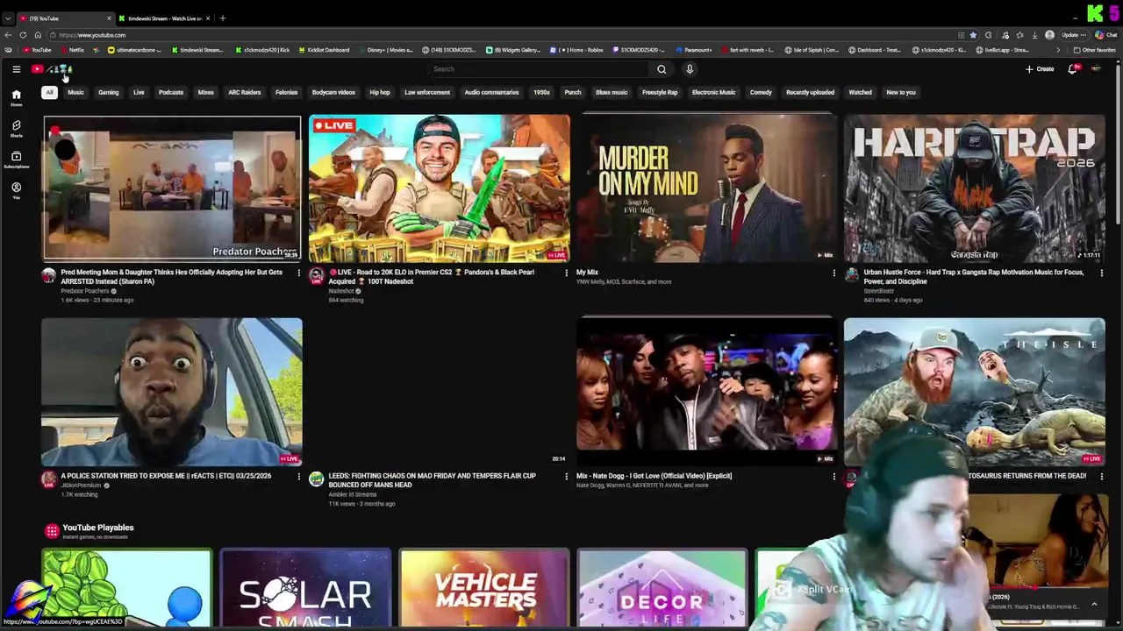Screen dimensions: 1123x631
Task: Open the browser tab search dropdown
Action: 8,18
